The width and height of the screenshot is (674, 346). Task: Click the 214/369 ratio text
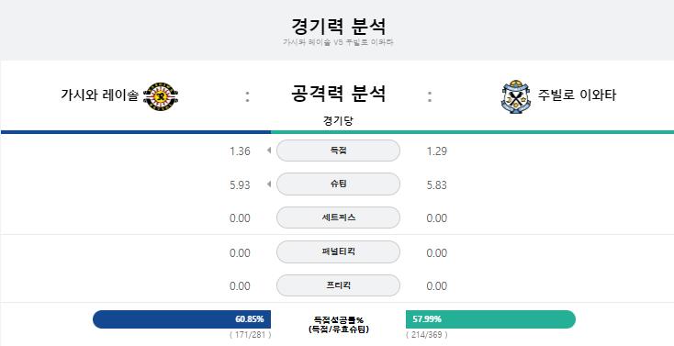[426, 335]
